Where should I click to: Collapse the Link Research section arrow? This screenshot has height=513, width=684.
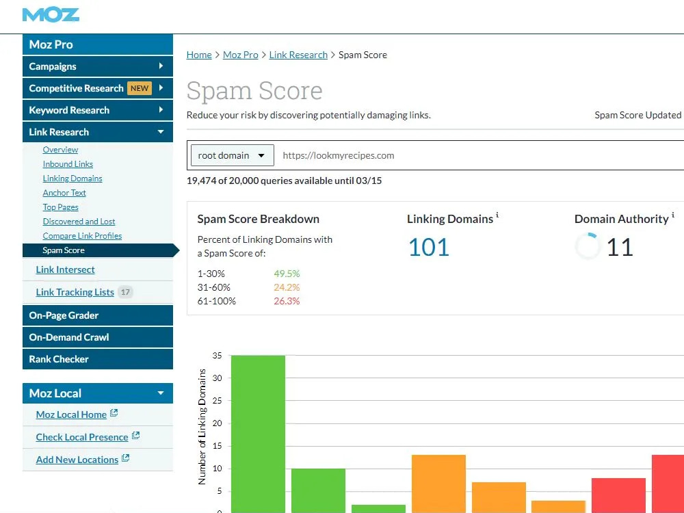point(161,132)
